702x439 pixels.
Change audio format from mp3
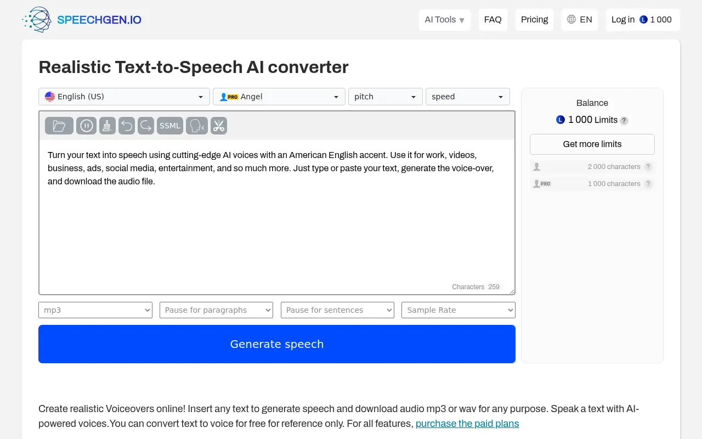click(95, 310)
